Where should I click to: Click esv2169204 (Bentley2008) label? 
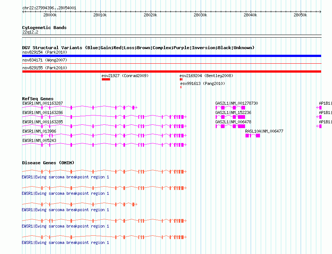206,76
